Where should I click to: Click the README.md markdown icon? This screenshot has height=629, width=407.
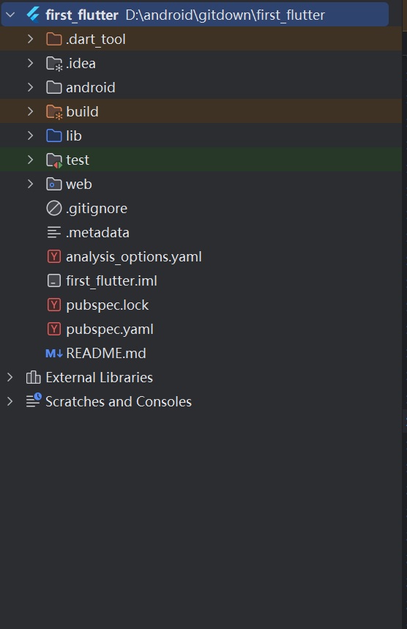tap(53, 354)
